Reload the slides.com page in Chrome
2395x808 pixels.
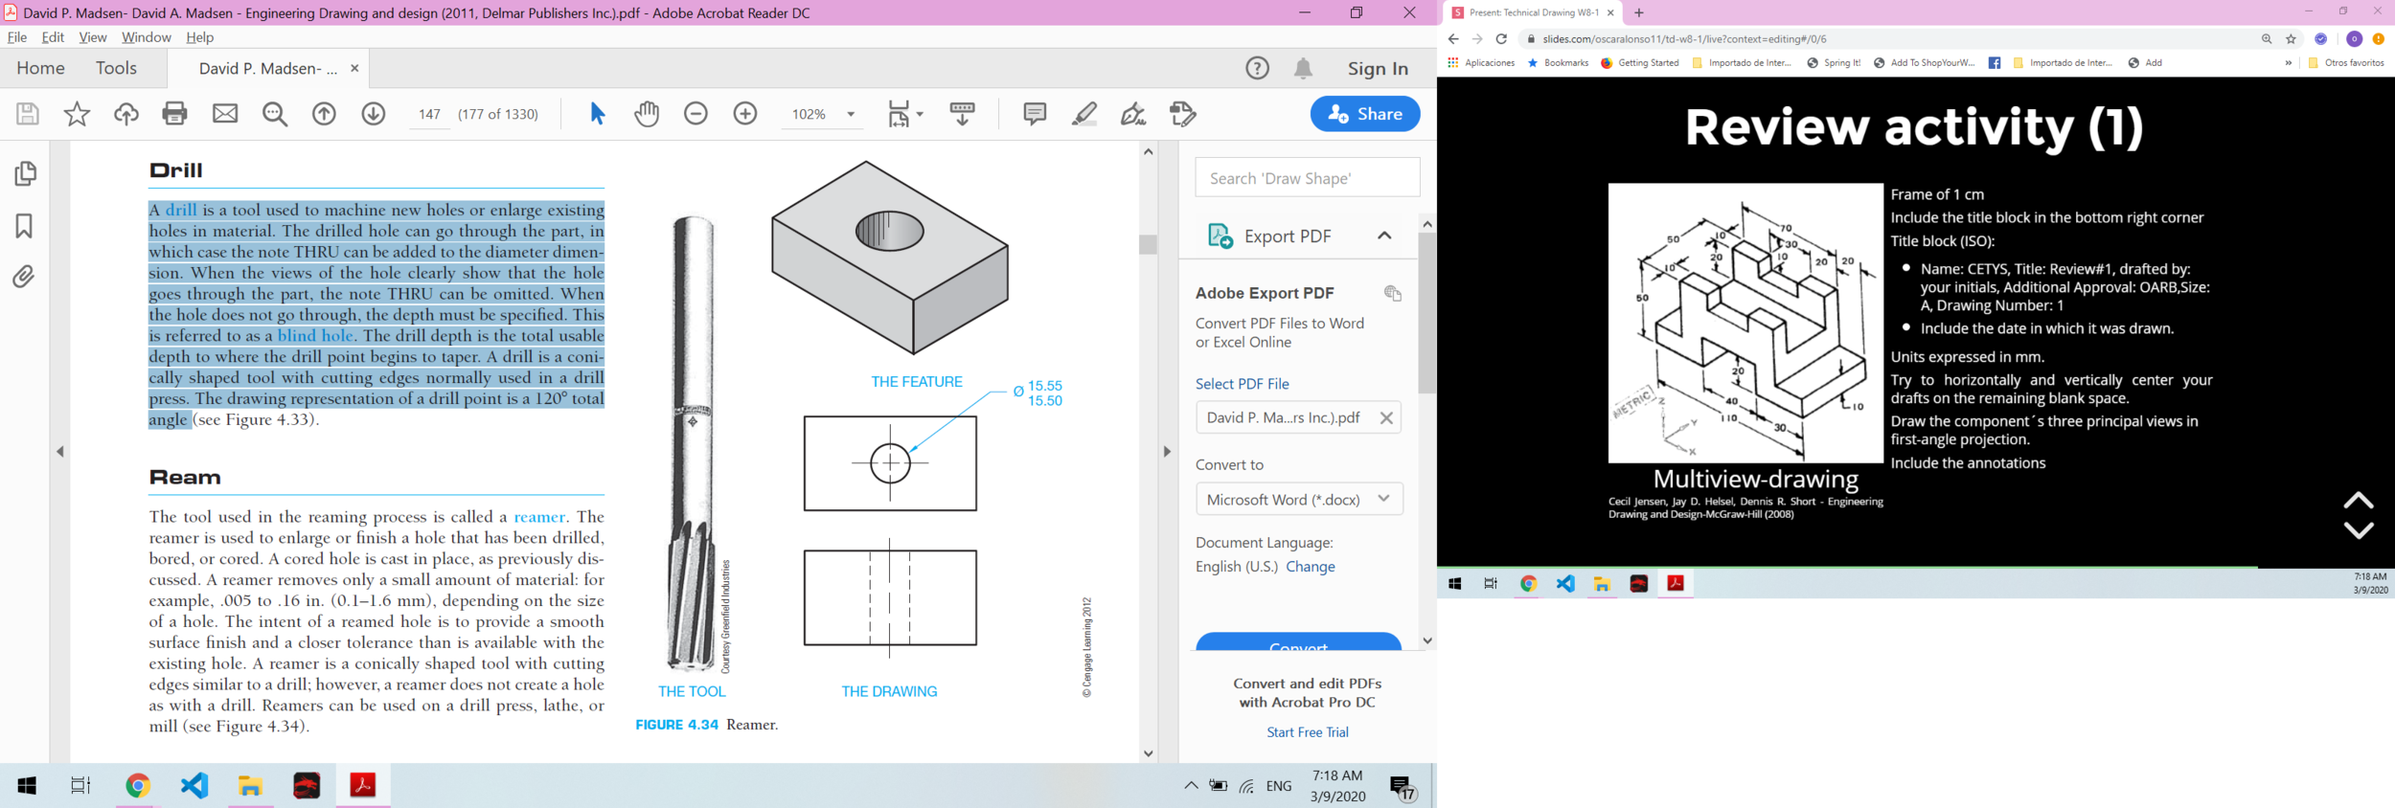click(x=1501, y=39)
